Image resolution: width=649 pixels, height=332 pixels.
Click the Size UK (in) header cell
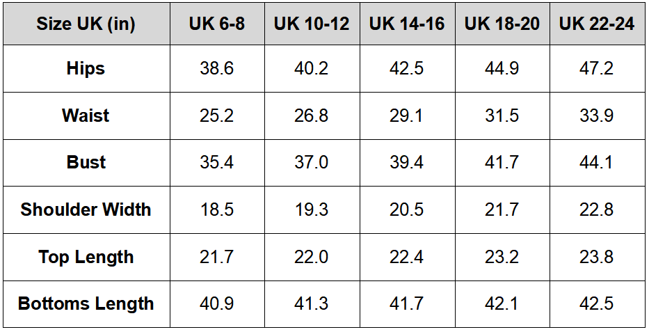coord(86,24)
